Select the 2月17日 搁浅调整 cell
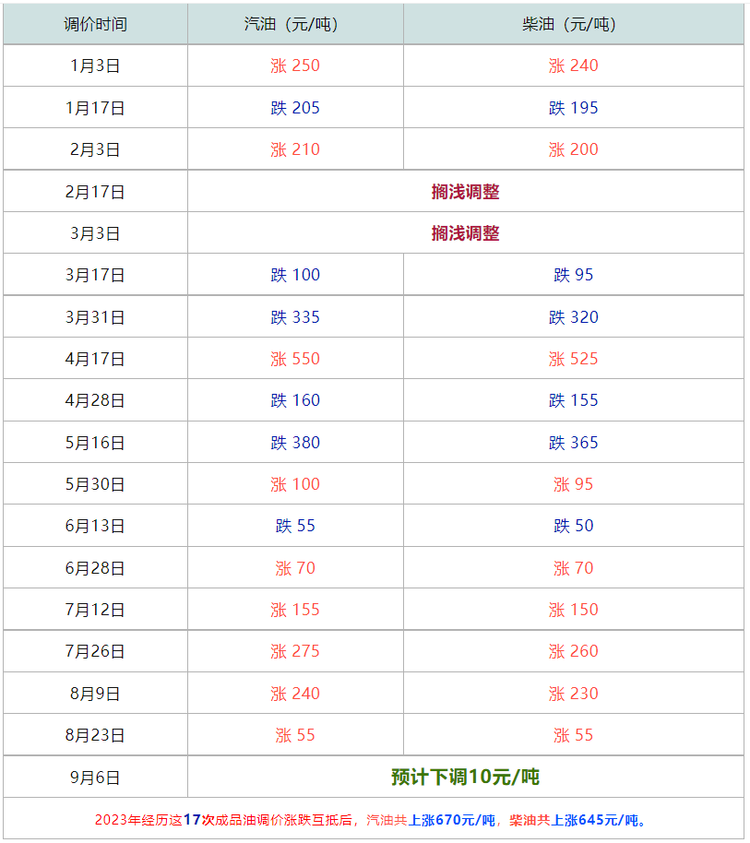 (465, 192)
